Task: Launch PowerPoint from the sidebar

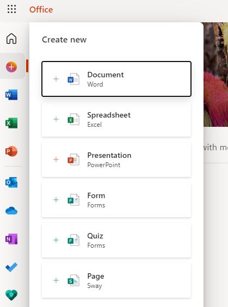Action: (x=11, y=151)
